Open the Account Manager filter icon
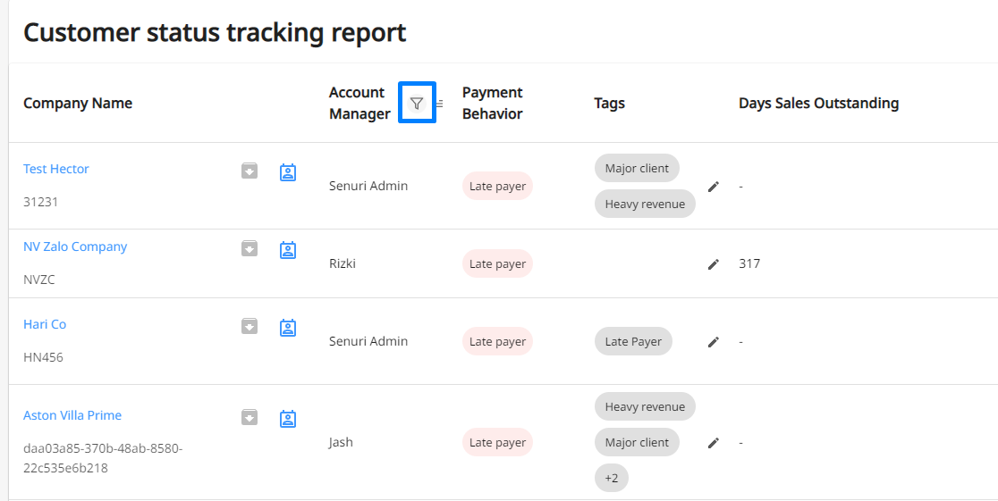The width and height of the screenshot is (998, 501). pyautogui.click(x=417, y=103)
